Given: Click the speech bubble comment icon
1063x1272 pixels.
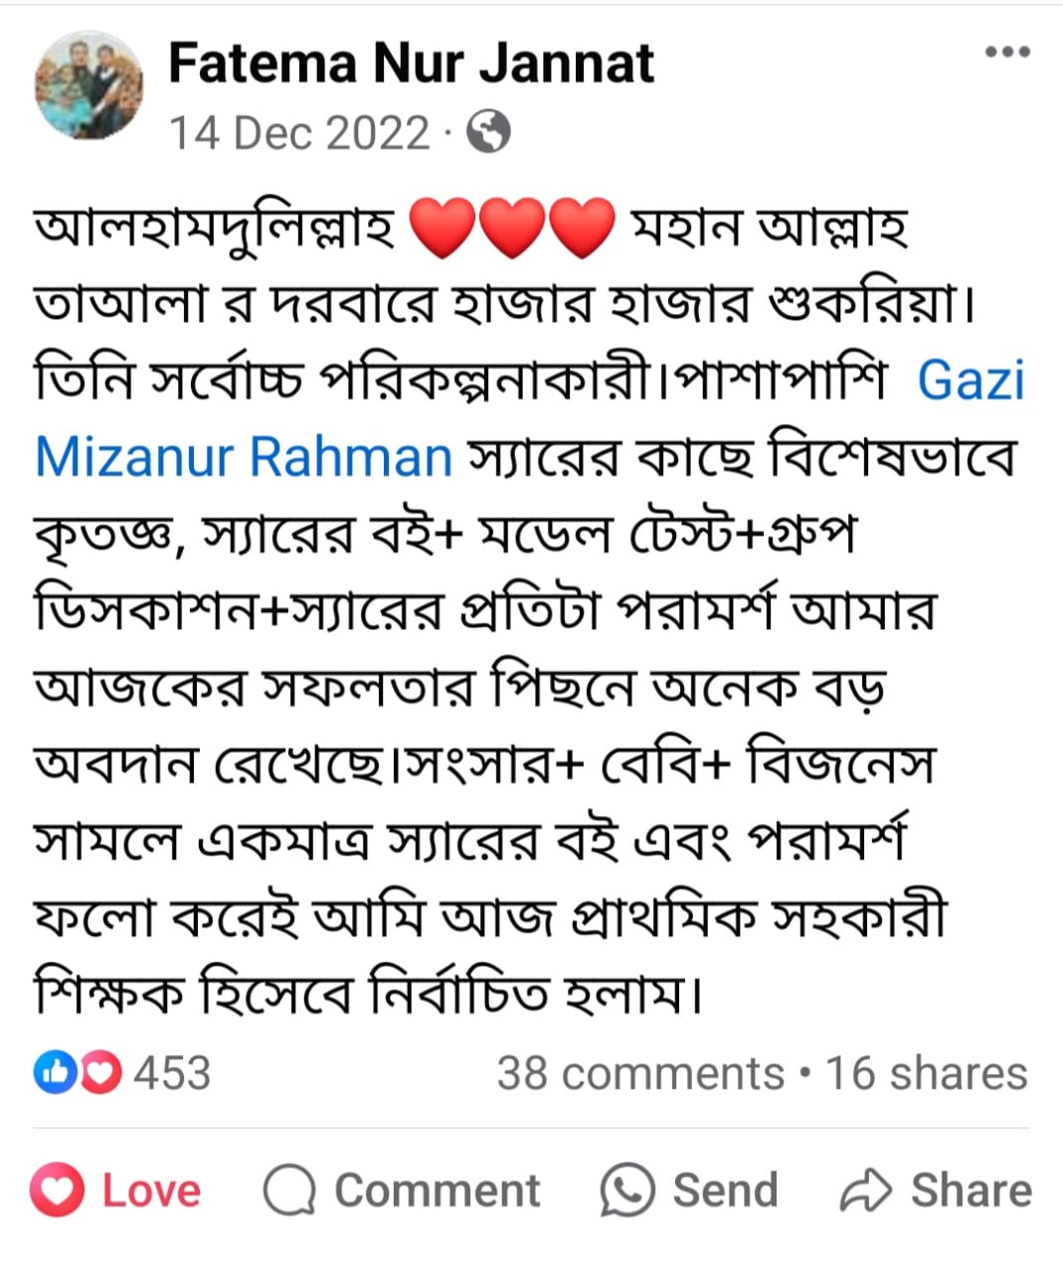Looking at the screenshot, I should [x=289, y=1191].
